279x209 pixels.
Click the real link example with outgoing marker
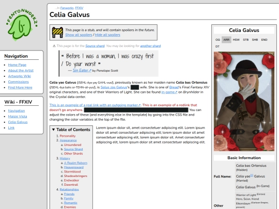coord(95,105)
